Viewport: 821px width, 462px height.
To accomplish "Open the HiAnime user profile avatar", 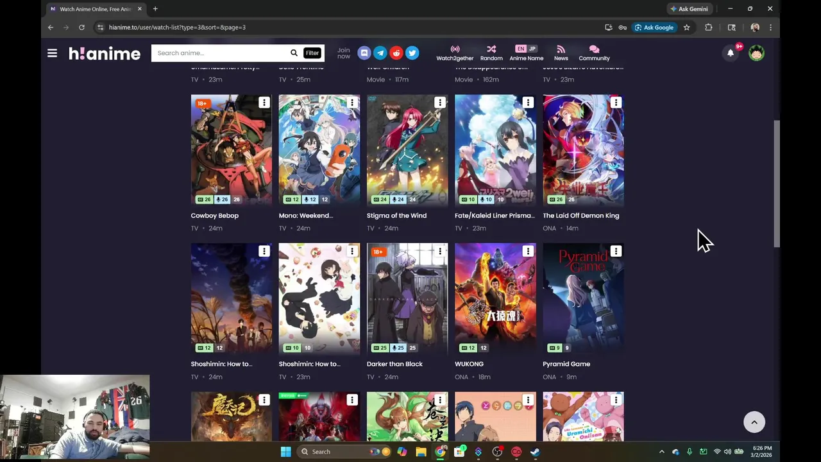I will click(756, 53).
